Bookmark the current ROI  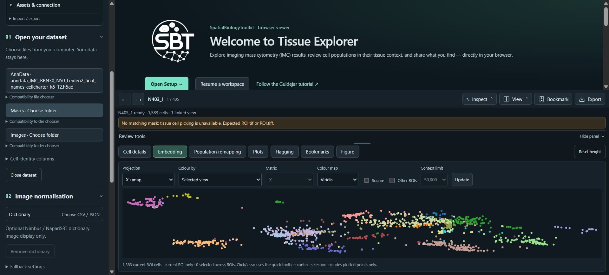click(x=553, y=99)
